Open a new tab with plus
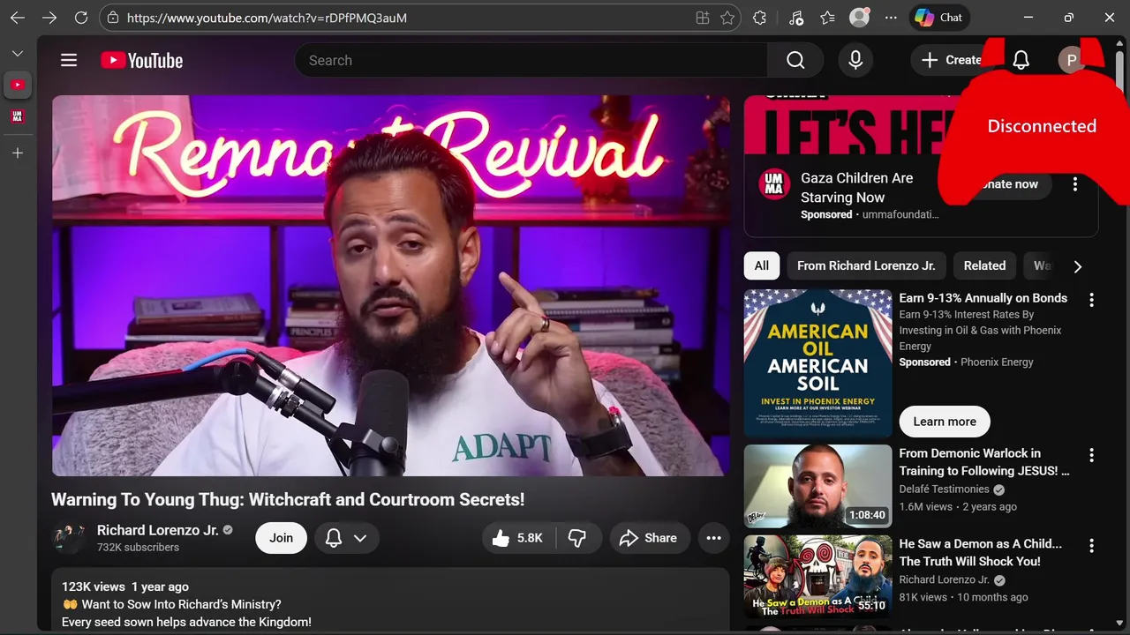 point(18,153)
